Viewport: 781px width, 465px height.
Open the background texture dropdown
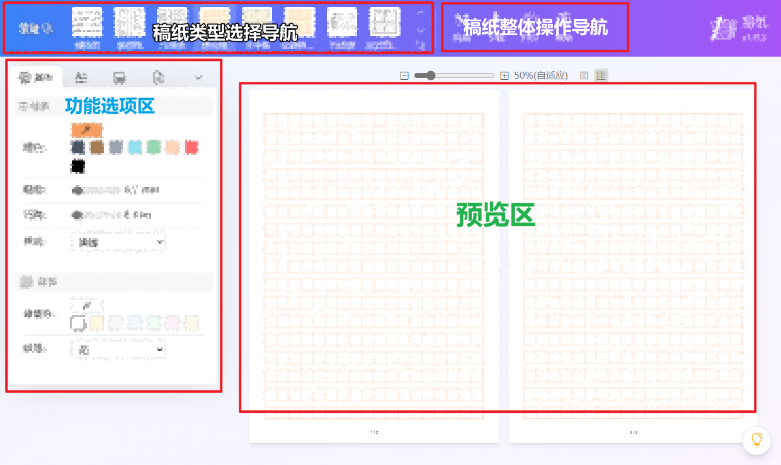[x=118, y=349]
